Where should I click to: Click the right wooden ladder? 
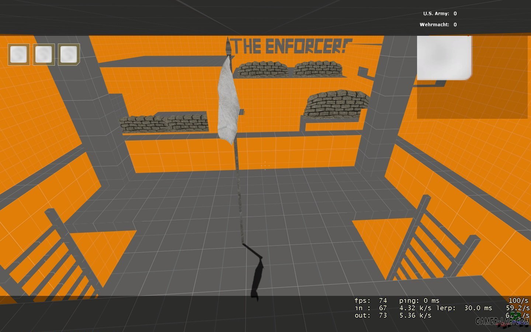[431, 243]
